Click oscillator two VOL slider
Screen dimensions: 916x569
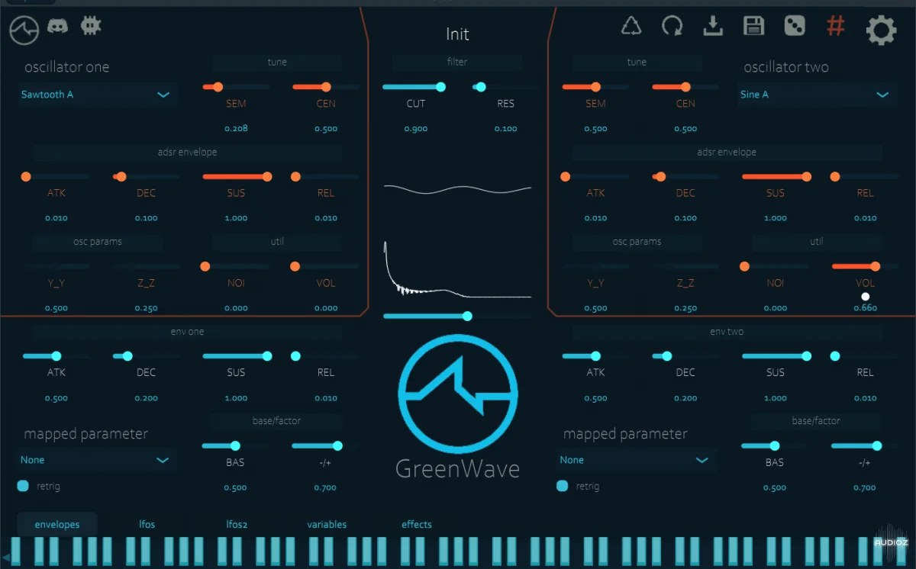pos(865,266)
